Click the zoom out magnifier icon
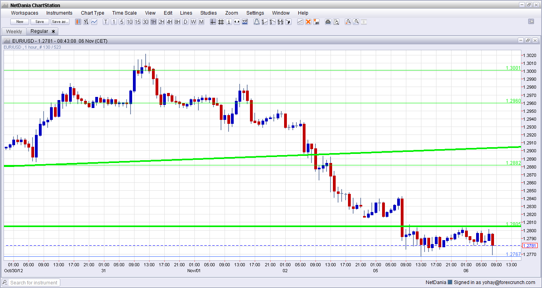Viewport: 542px width, 288px height. tap(356, 22)
